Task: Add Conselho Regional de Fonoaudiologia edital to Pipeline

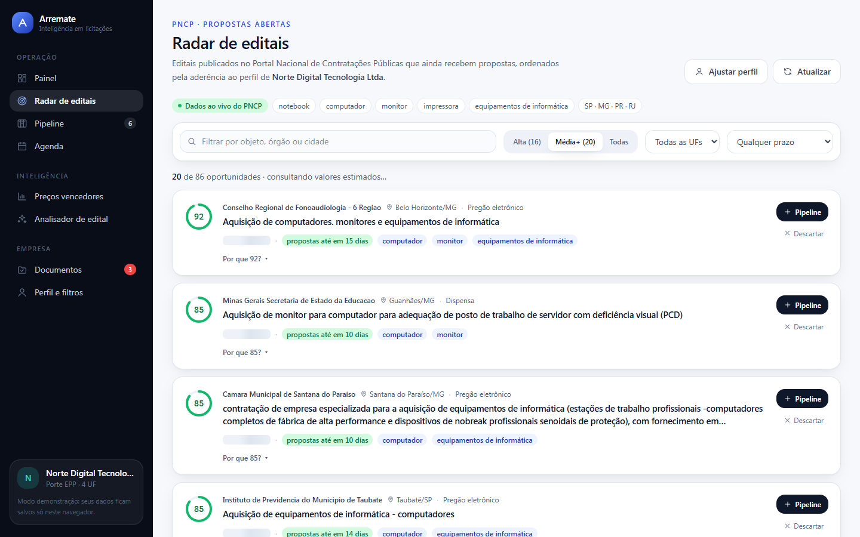Action: 802,212
